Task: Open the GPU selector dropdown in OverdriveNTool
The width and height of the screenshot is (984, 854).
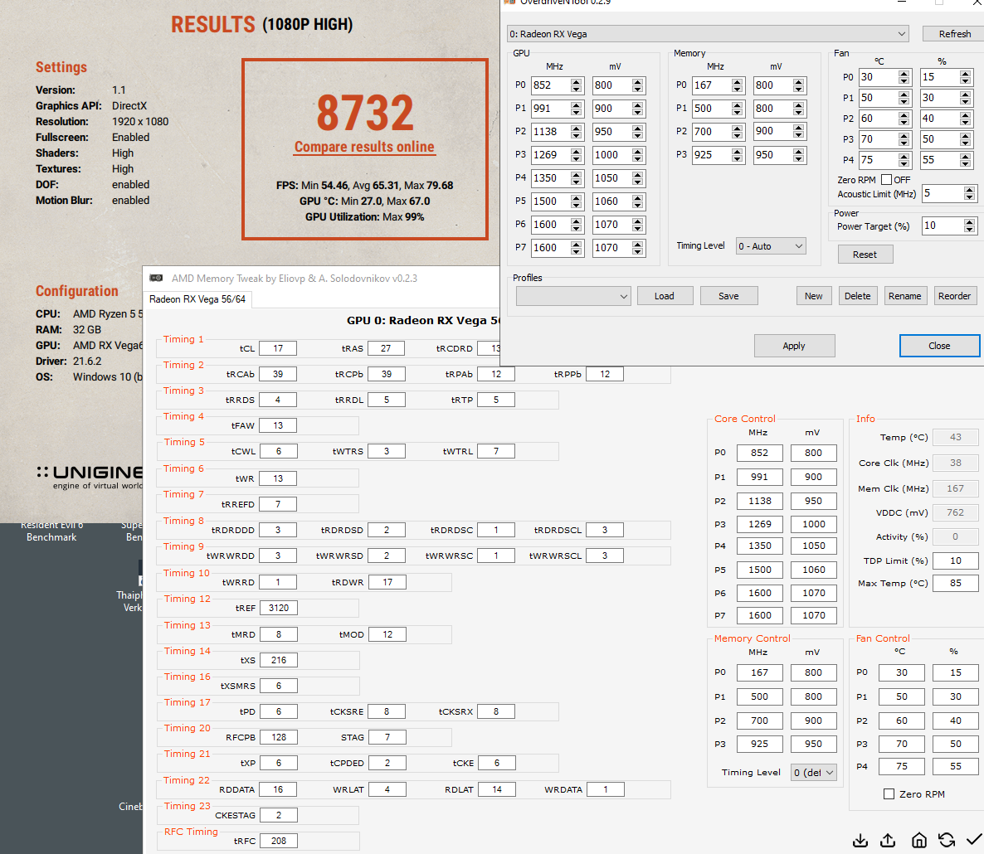Action: click(708, 34)
